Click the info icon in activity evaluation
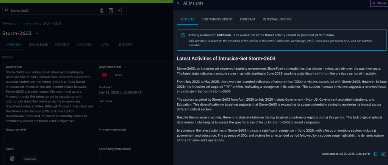 (183, 35)
